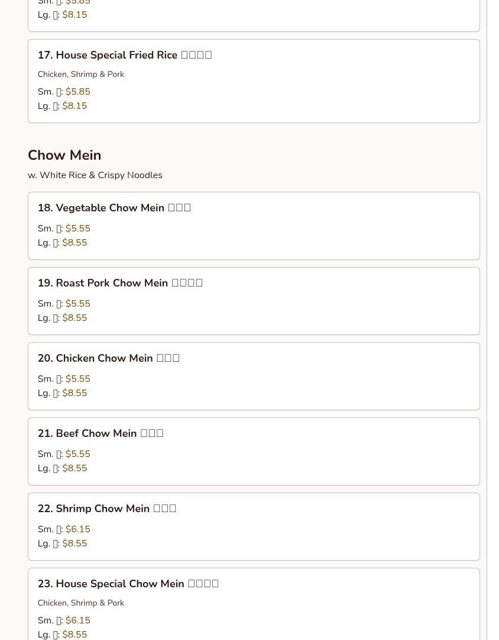Click House Special Chow Mein Chicken, Shrimp & Pork description
The width and height of the screenshot is (499, 640).
tap(81, 603)
